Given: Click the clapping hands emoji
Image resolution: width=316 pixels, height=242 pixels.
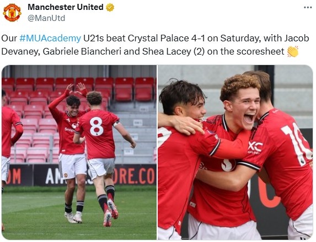Looking at the screenshot, I should click(292, 52).
